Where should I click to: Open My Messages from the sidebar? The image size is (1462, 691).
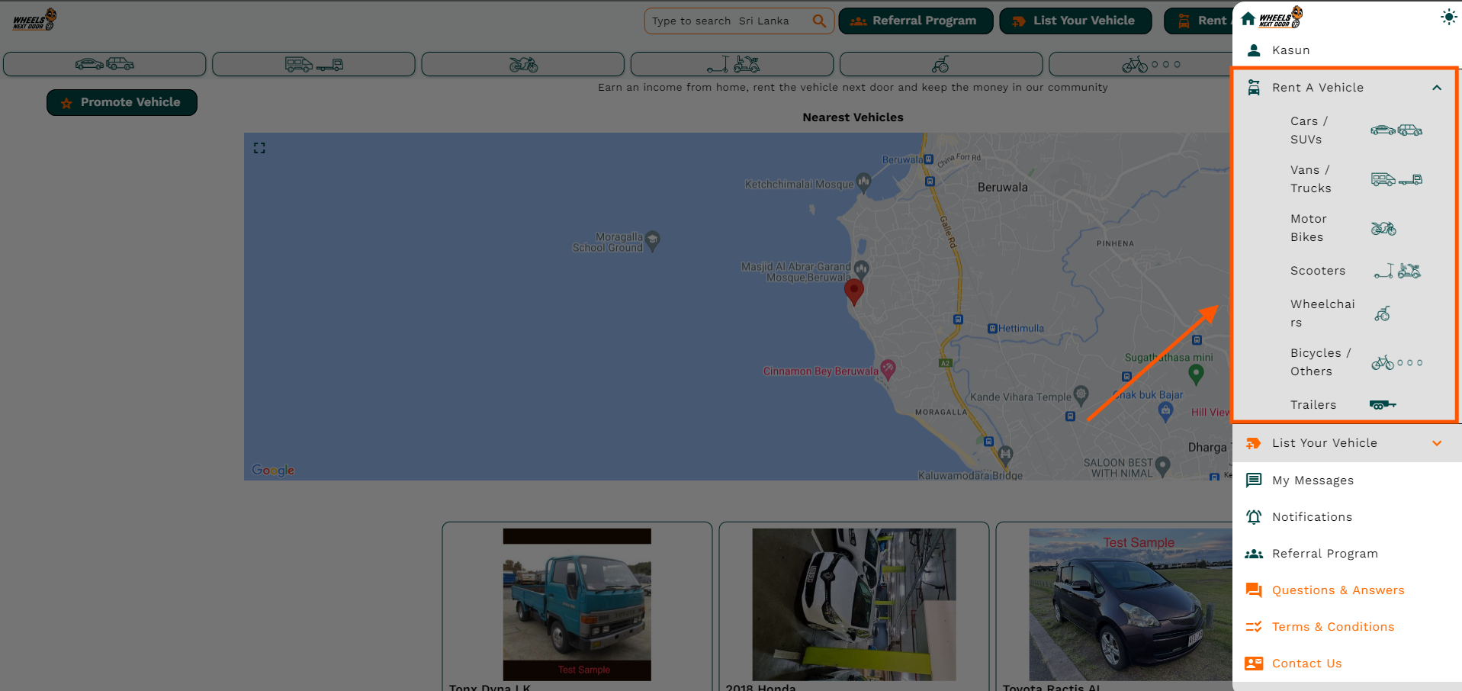1313,480
